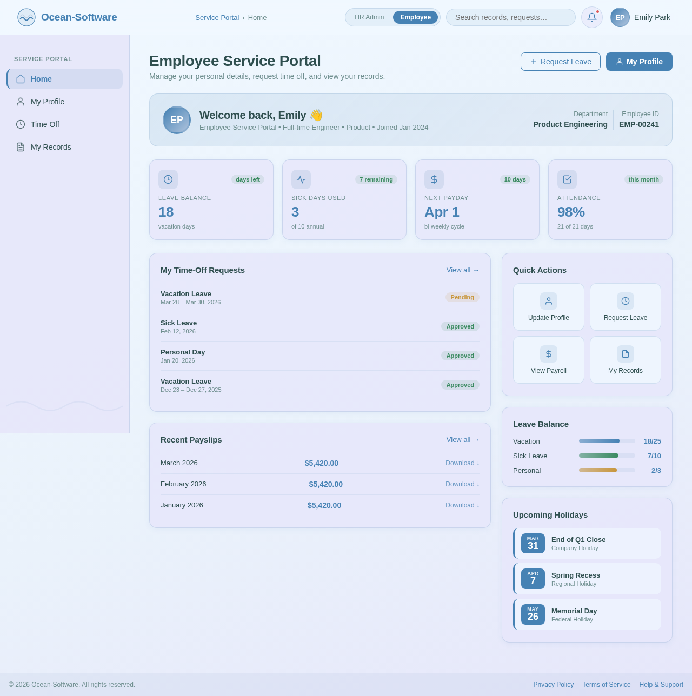Screen dimensions: 692x696
Task: Open the Privacy Policy link
Action: tap(553, 685)
